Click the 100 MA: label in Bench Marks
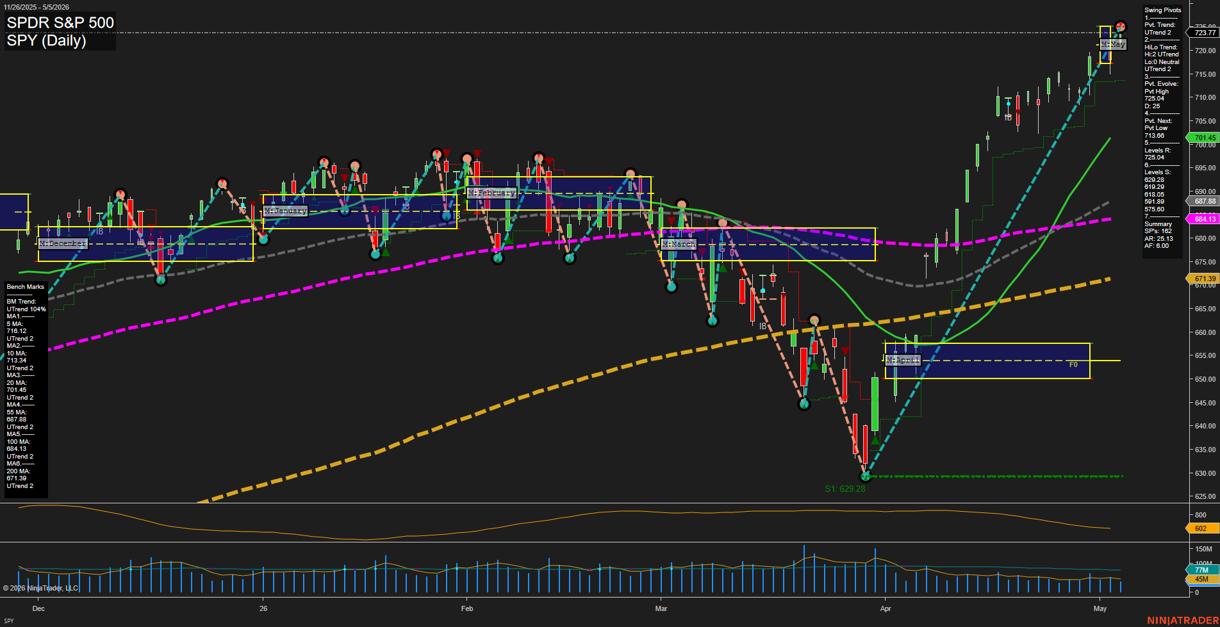The height and width of the screenshot is (627, 1220). tap(19, 442)
